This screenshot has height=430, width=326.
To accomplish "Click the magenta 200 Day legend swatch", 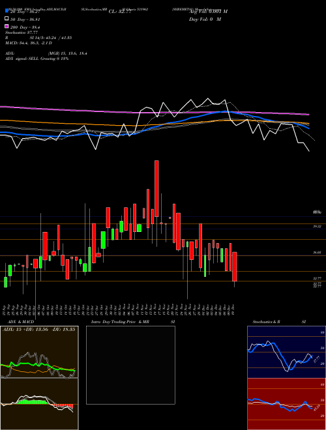I will 7,26.
